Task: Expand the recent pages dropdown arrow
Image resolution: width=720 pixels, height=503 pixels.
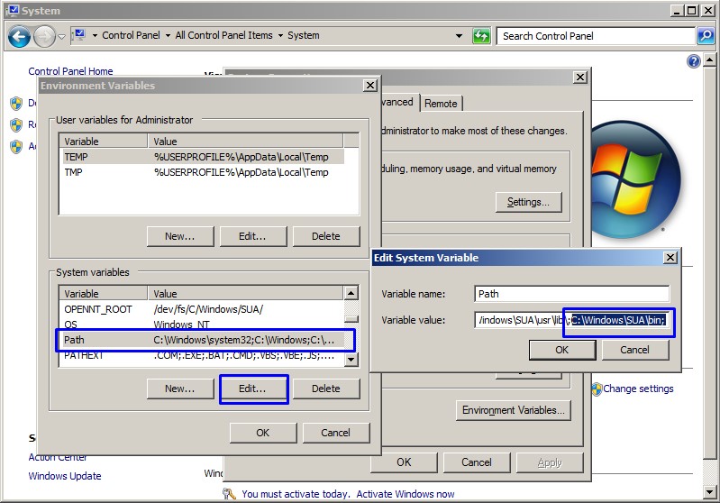Action: [x=61, y=36]
